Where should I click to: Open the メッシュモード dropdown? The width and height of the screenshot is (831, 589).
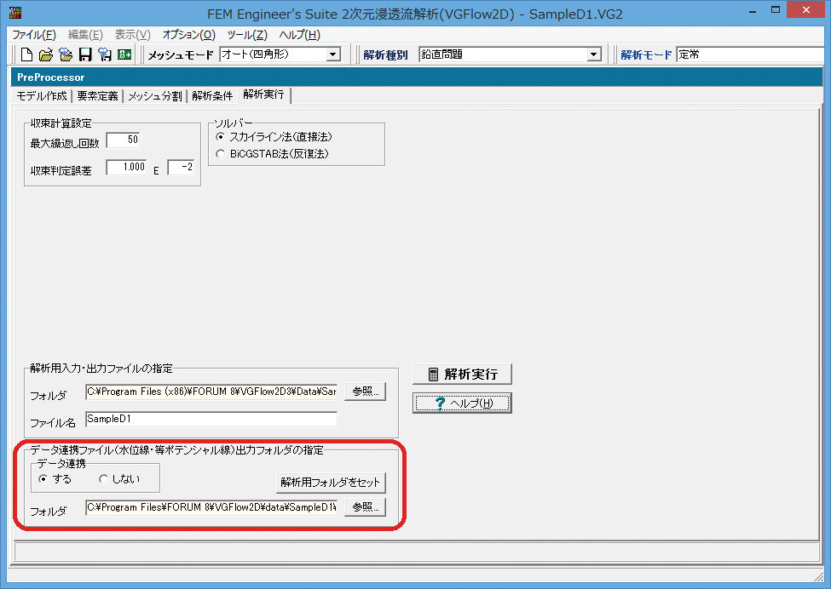click(332, 54)
